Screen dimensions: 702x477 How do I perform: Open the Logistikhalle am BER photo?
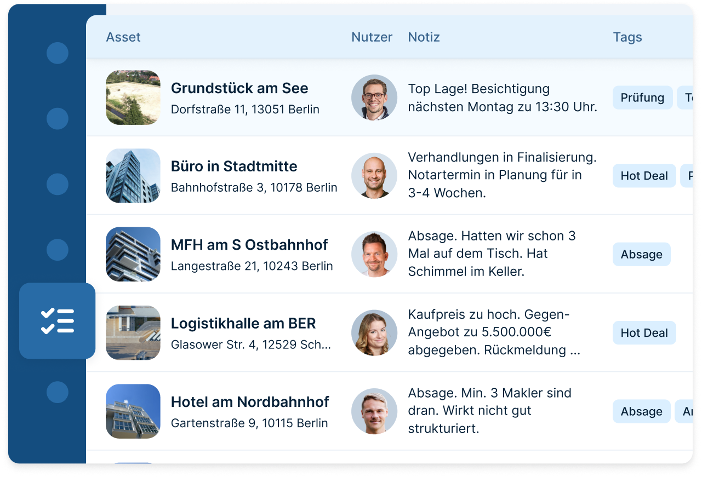click(133, 332)
